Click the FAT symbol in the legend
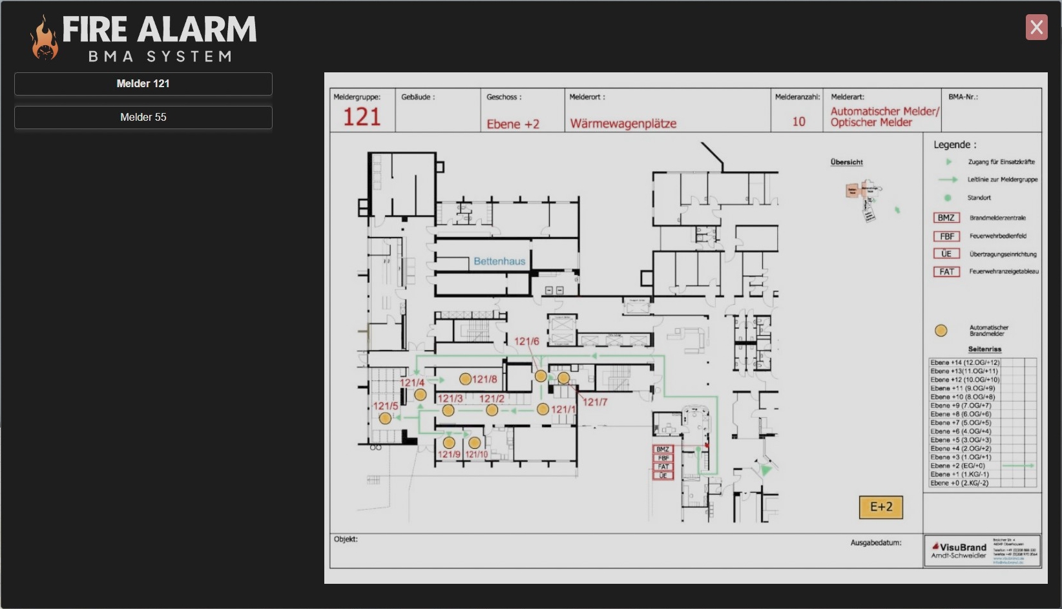This screenshot has height=609, width=1062. [x=946, y=272]
